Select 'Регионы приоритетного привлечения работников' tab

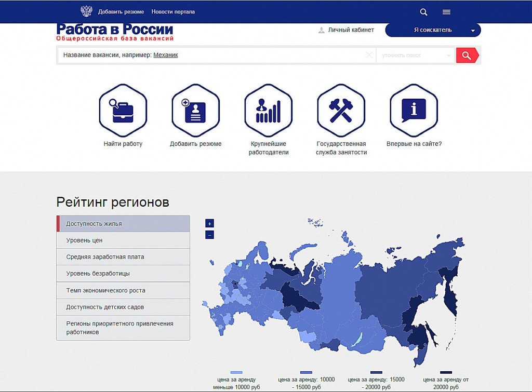123,328
